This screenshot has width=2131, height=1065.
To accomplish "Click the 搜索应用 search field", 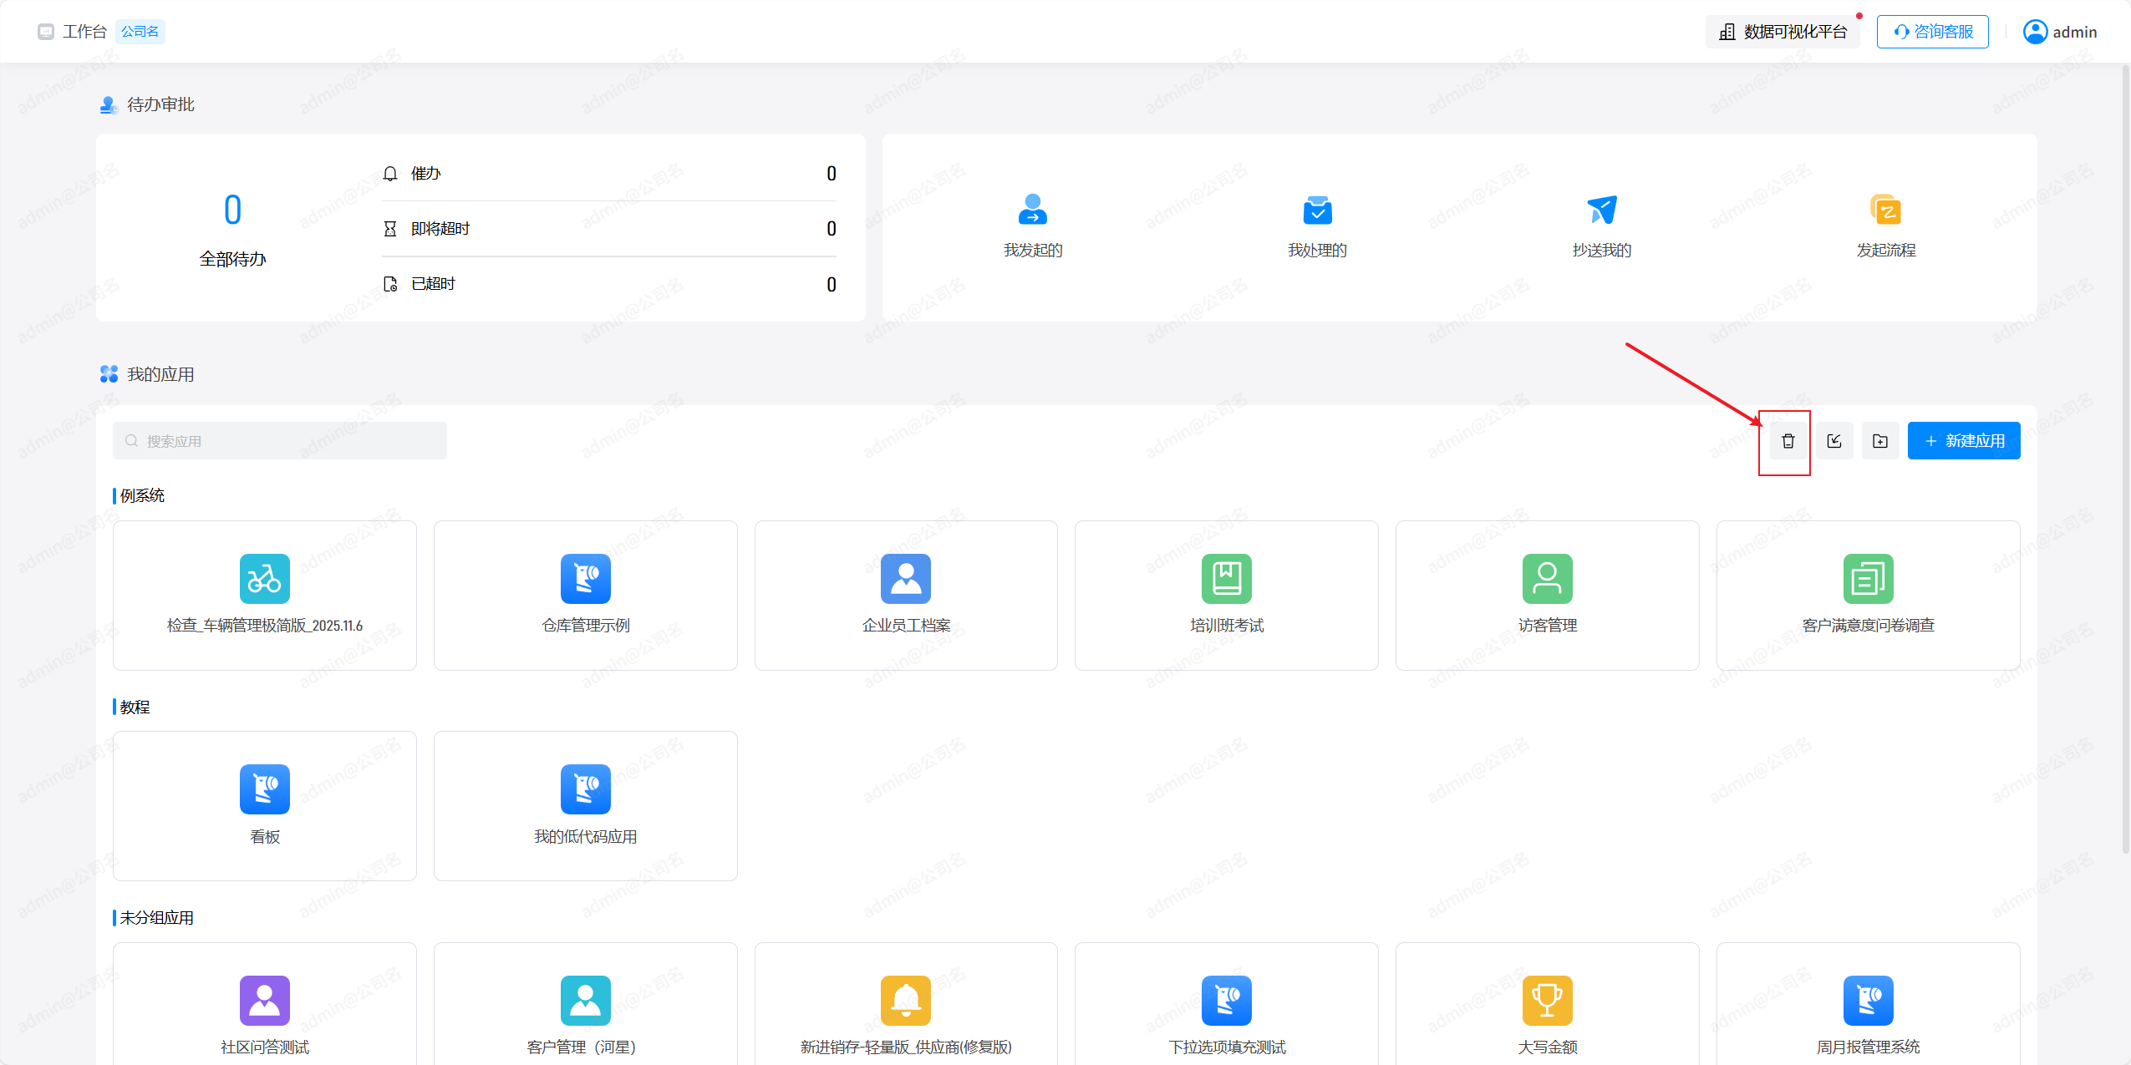I will [x=279, y=441].
